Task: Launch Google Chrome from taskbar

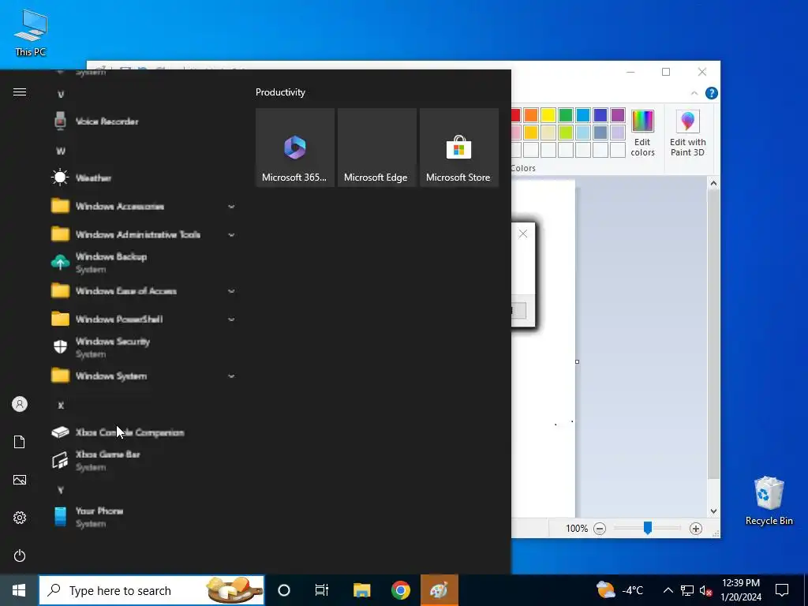Action: tap(400, 590)
